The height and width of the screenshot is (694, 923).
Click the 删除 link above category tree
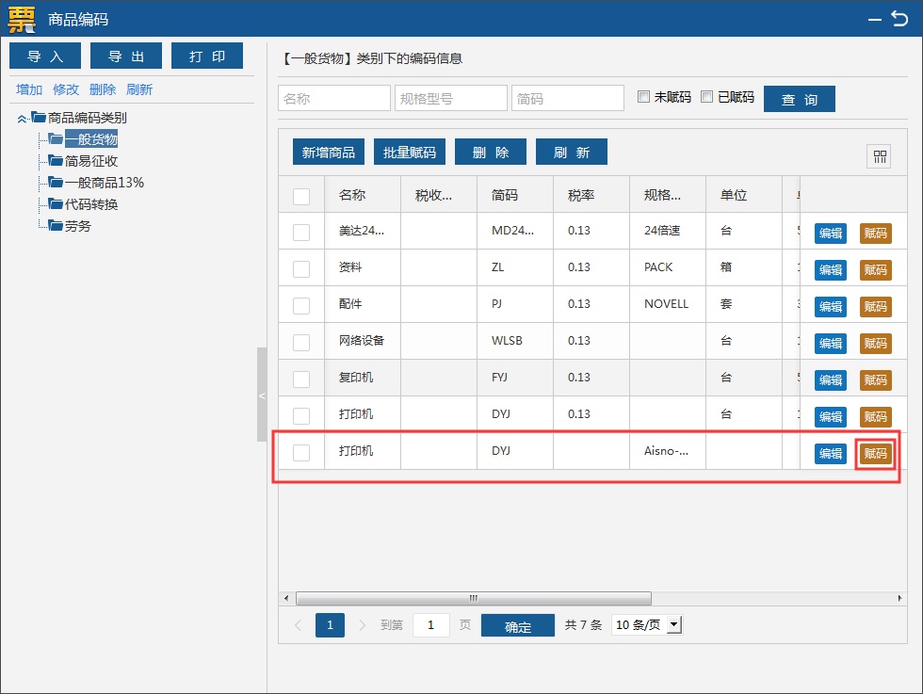coord(103,89)
